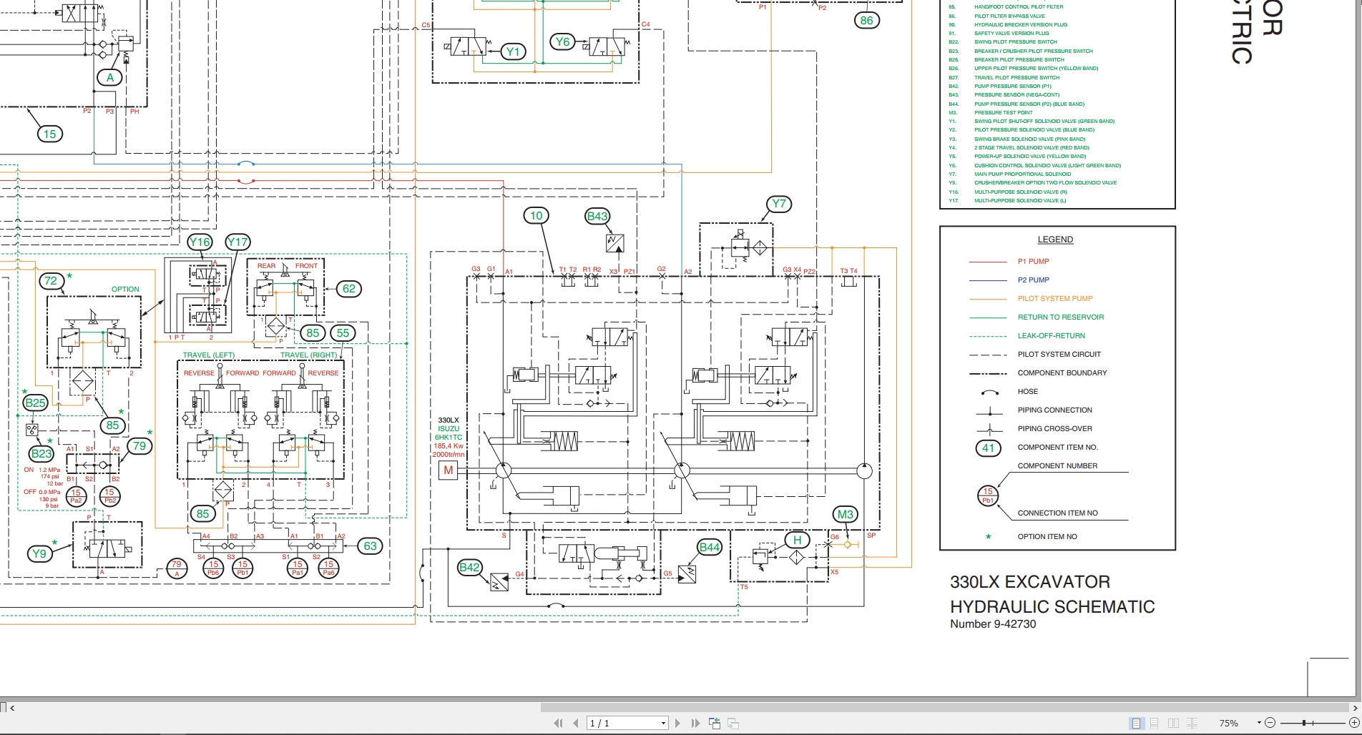
Task: Click the horizontal scrollbar thumb
Action: (944, 708)
